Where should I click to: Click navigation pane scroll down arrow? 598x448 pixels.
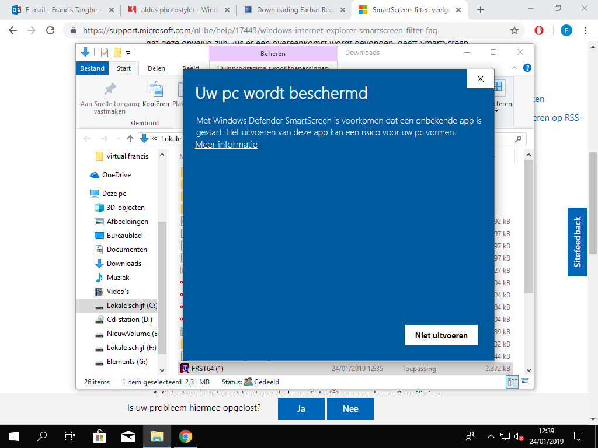point(162,370)
